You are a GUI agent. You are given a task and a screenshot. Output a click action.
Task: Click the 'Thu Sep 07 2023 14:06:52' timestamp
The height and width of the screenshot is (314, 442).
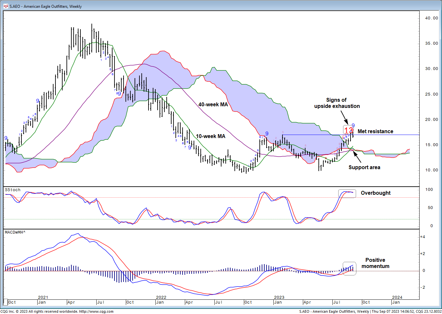tap(393, 311)
